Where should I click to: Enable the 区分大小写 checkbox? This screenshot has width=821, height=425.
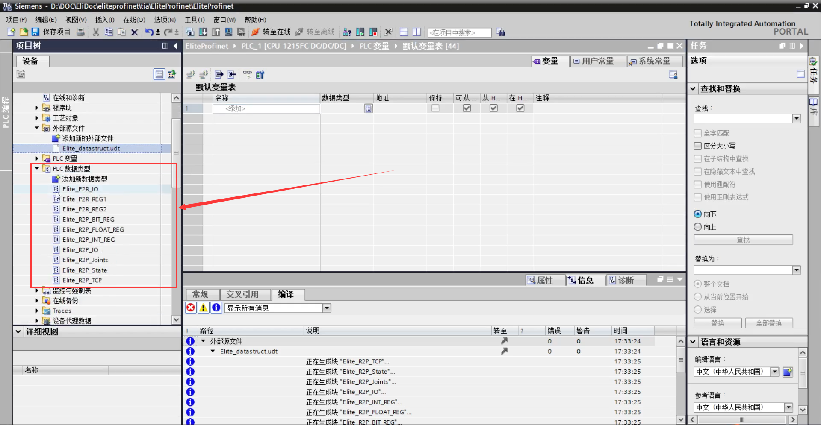coord(698,146)
